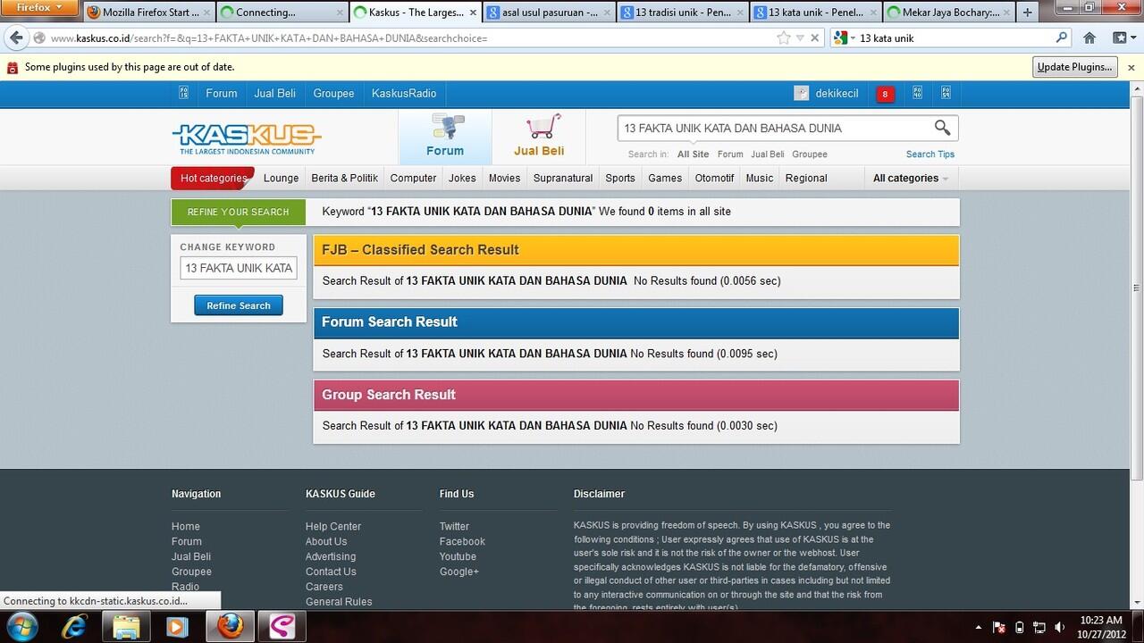
Task: Click the Hot categories button
Action: pyautogui.click(x=213, y=178)
